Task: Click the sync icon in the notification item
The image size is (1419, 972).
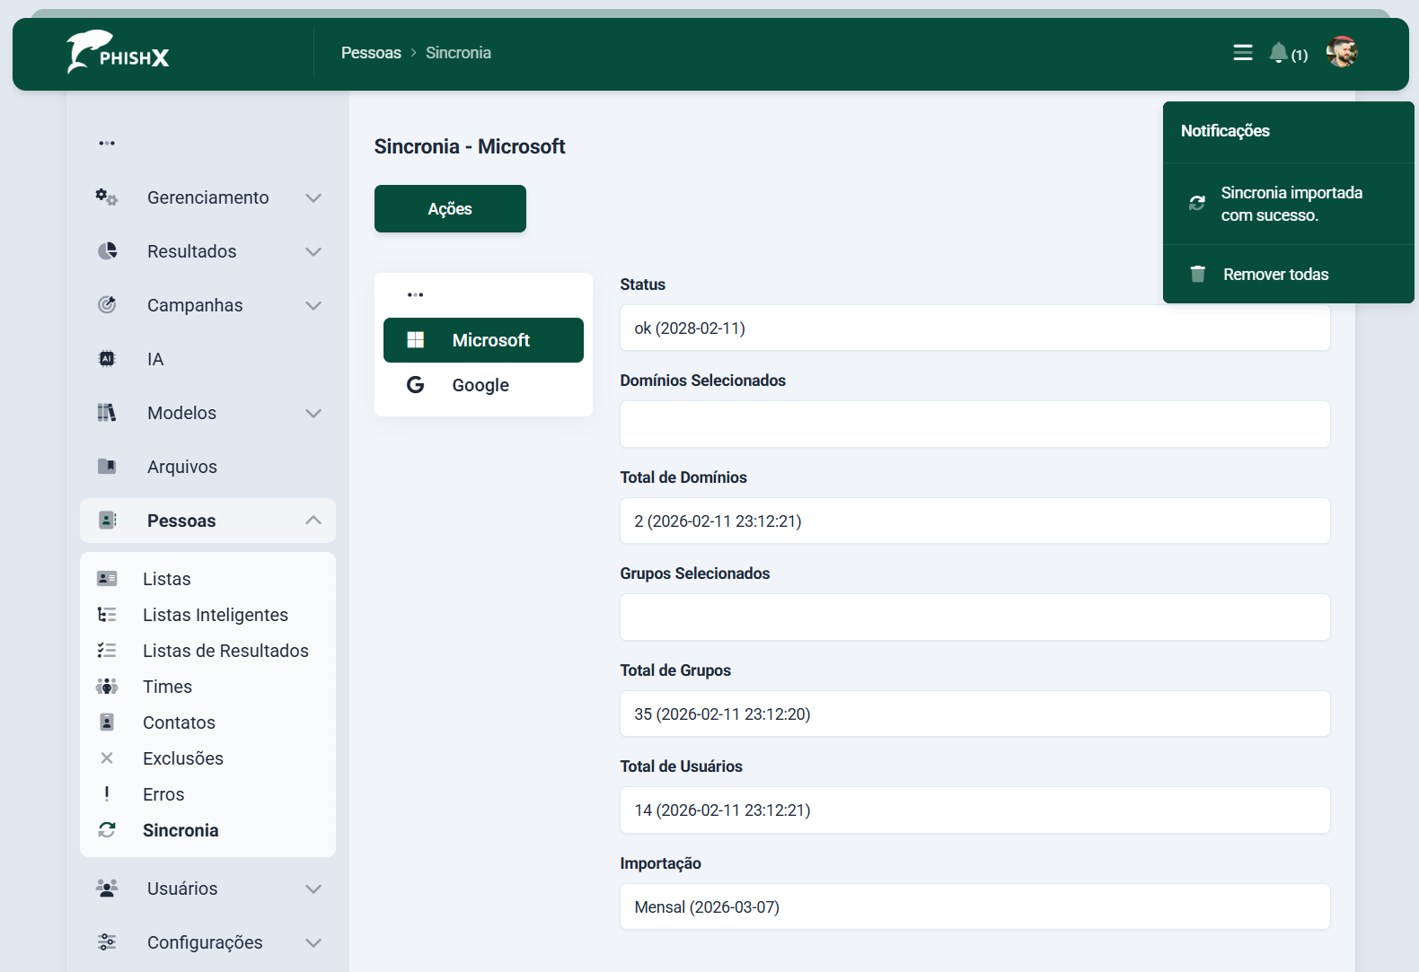Action: point(1197,204)
